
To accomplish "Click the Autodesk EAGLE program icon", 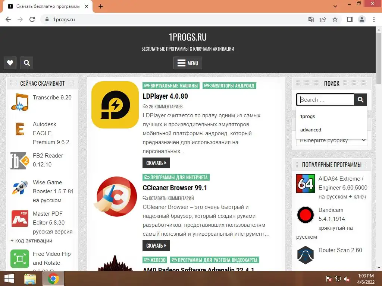I will click(20, 129).
